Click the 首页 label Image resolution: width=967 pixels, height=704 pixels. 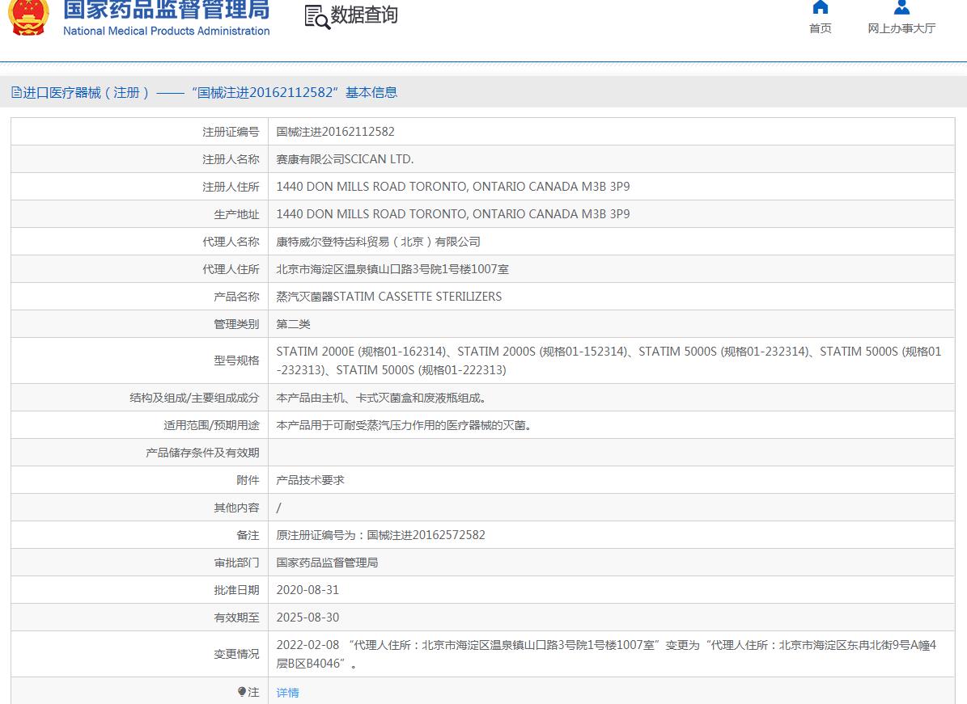click(x=821, y=28)
